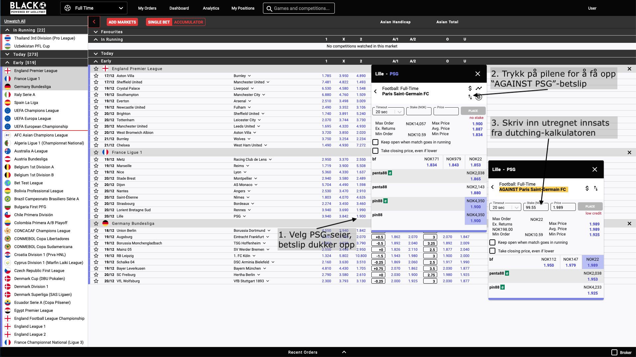The height and width of the screenshot is (357, 636).
Task: Click the Germany flag in the Bundesliga header
Action: [105, 223]
